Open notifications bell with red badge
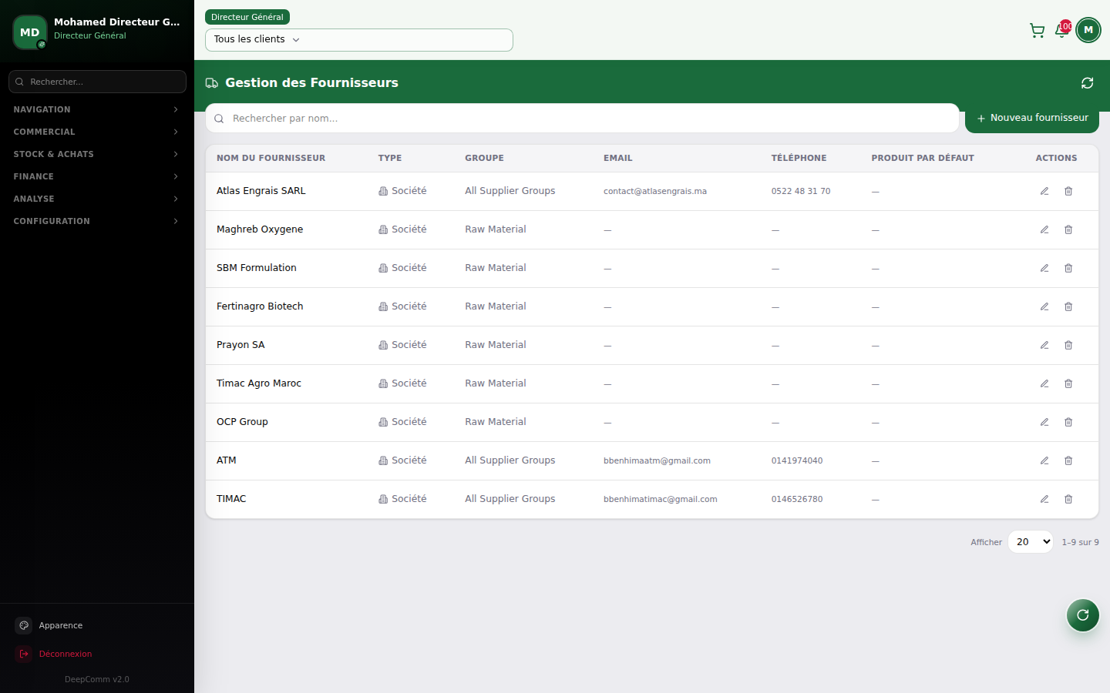 coord(1062,30)
